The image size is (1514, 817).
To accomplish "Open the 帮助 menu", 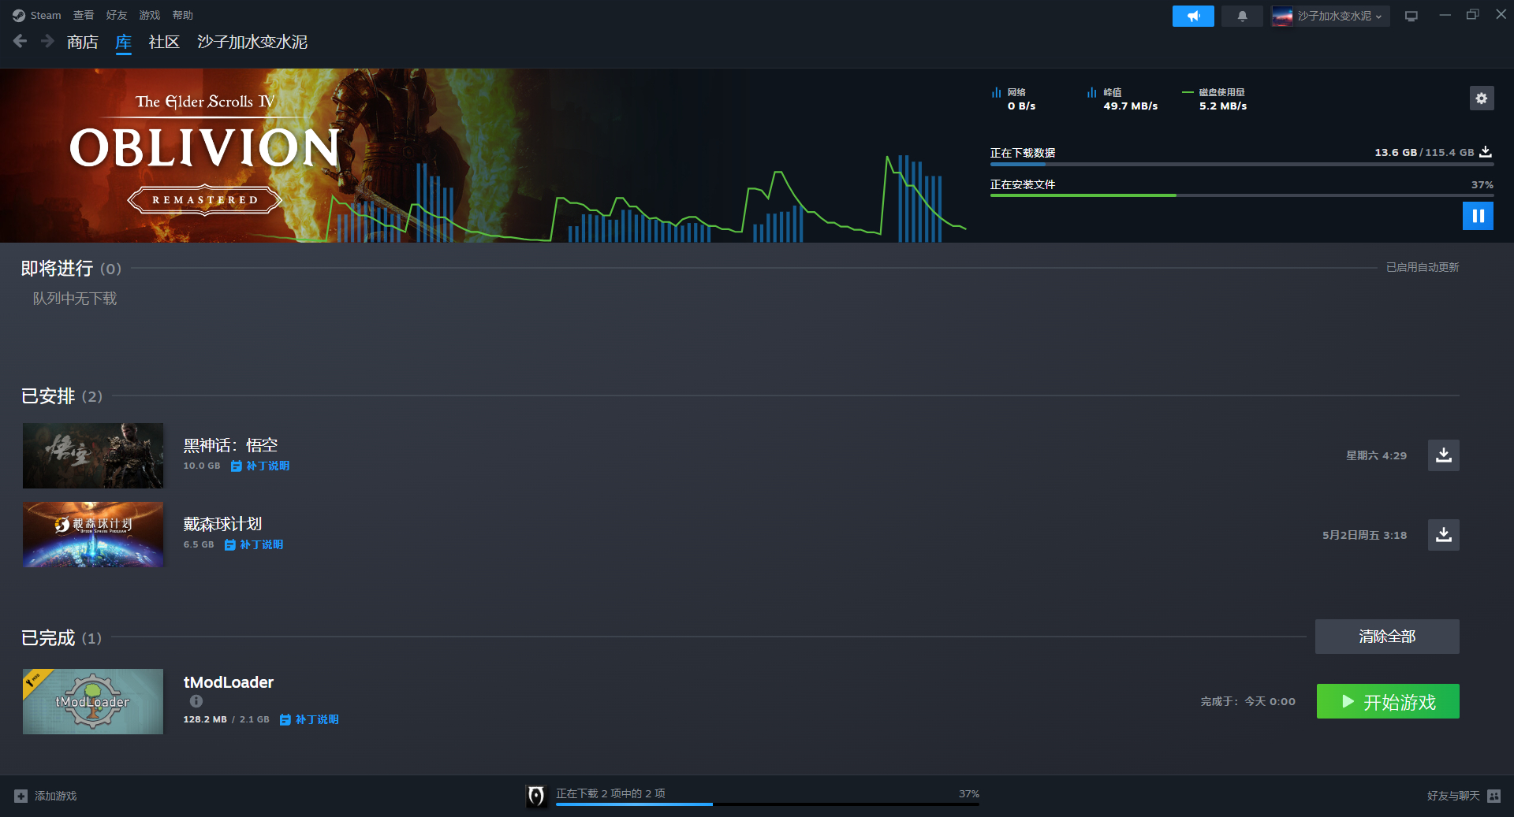I will coord(183,16).
